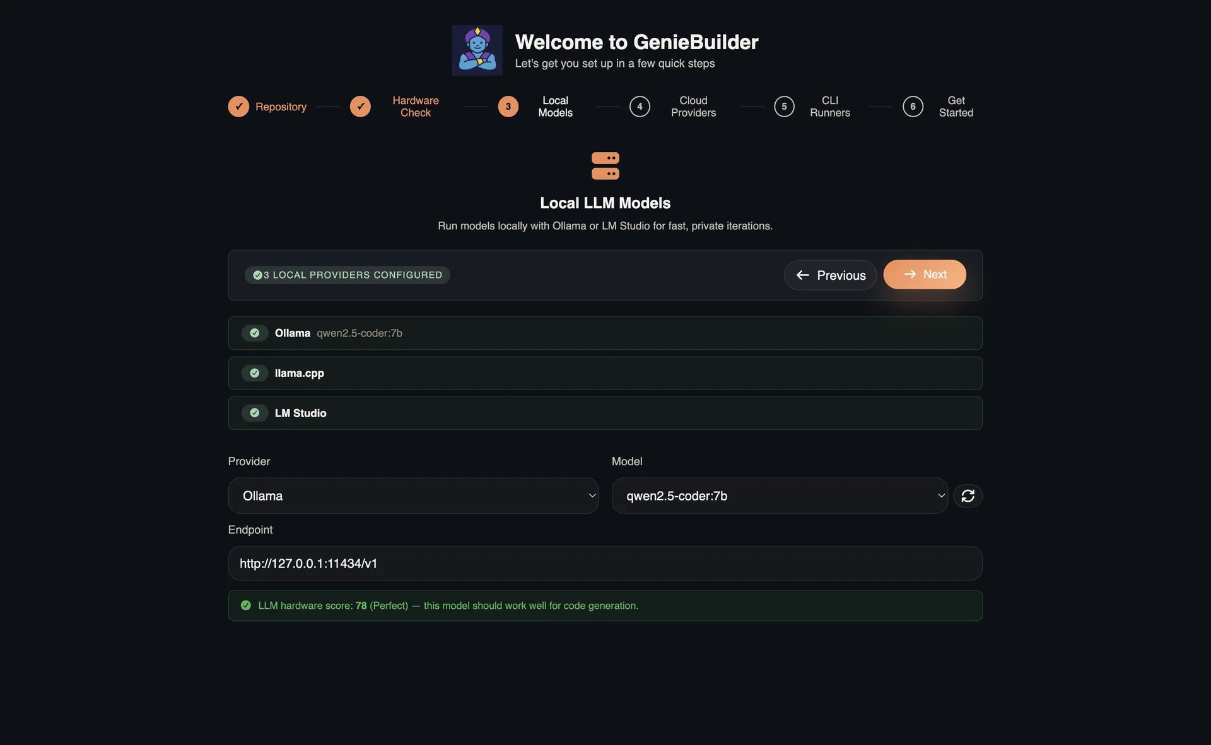Click step 5 circle for CLI Runners

click(784, 107)
